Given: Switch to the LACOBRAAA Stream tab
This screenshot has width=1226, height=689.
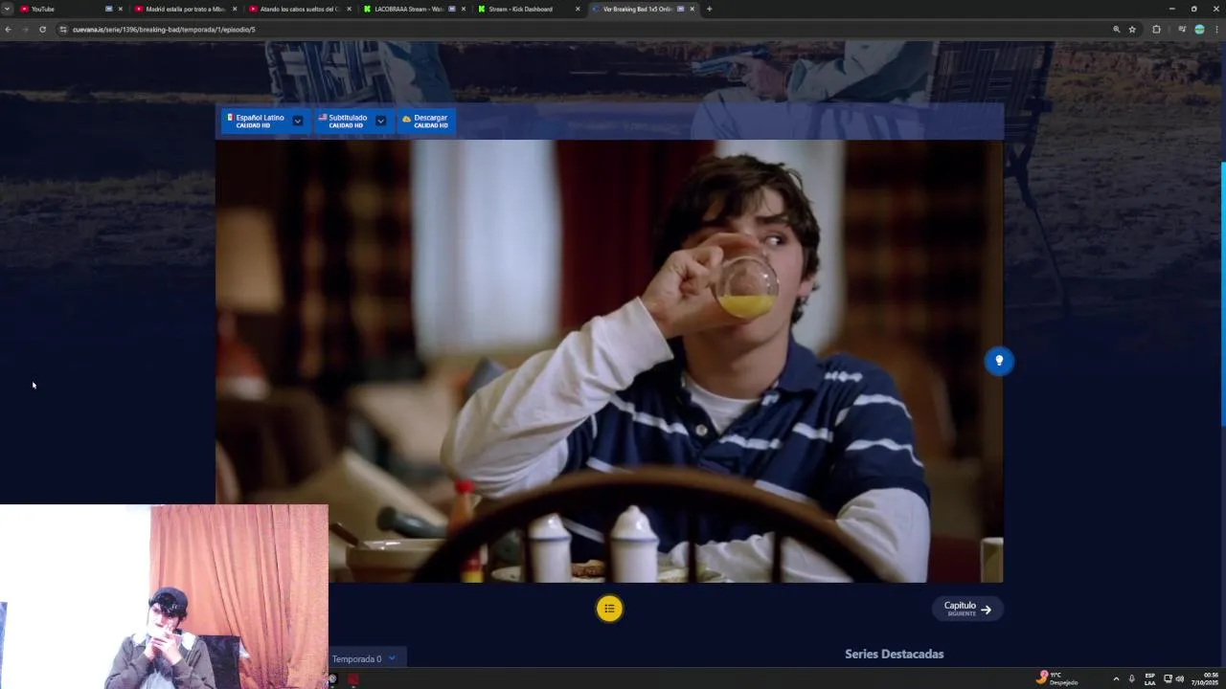Looking at the screenshot, I should click(414, 9).
